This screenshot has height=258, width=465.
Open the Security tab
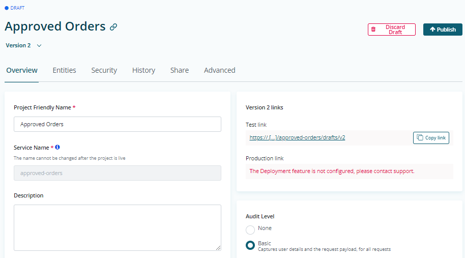pyautogui.click(x=104, y=70)
